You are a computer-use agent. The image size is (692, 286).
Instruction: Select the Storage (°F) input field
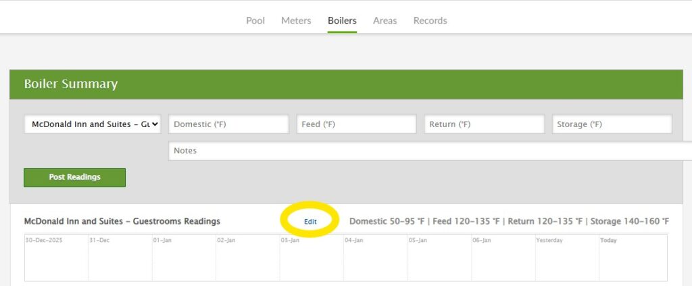612,124
